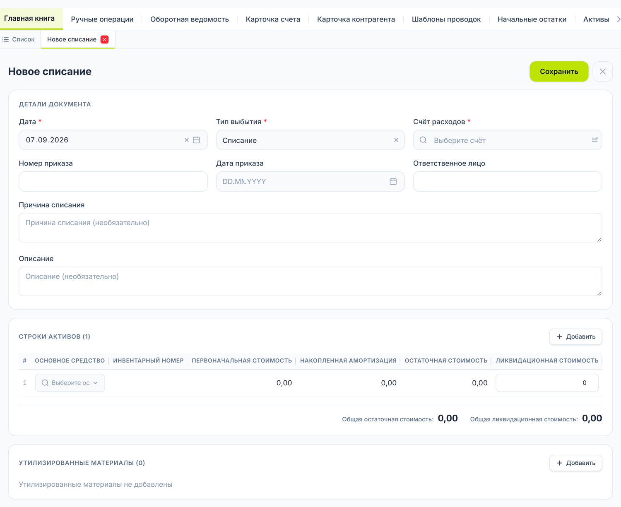Go to Карточка контрагента tab
Viewport: 621px width, 507px height.
pos(356,19)
